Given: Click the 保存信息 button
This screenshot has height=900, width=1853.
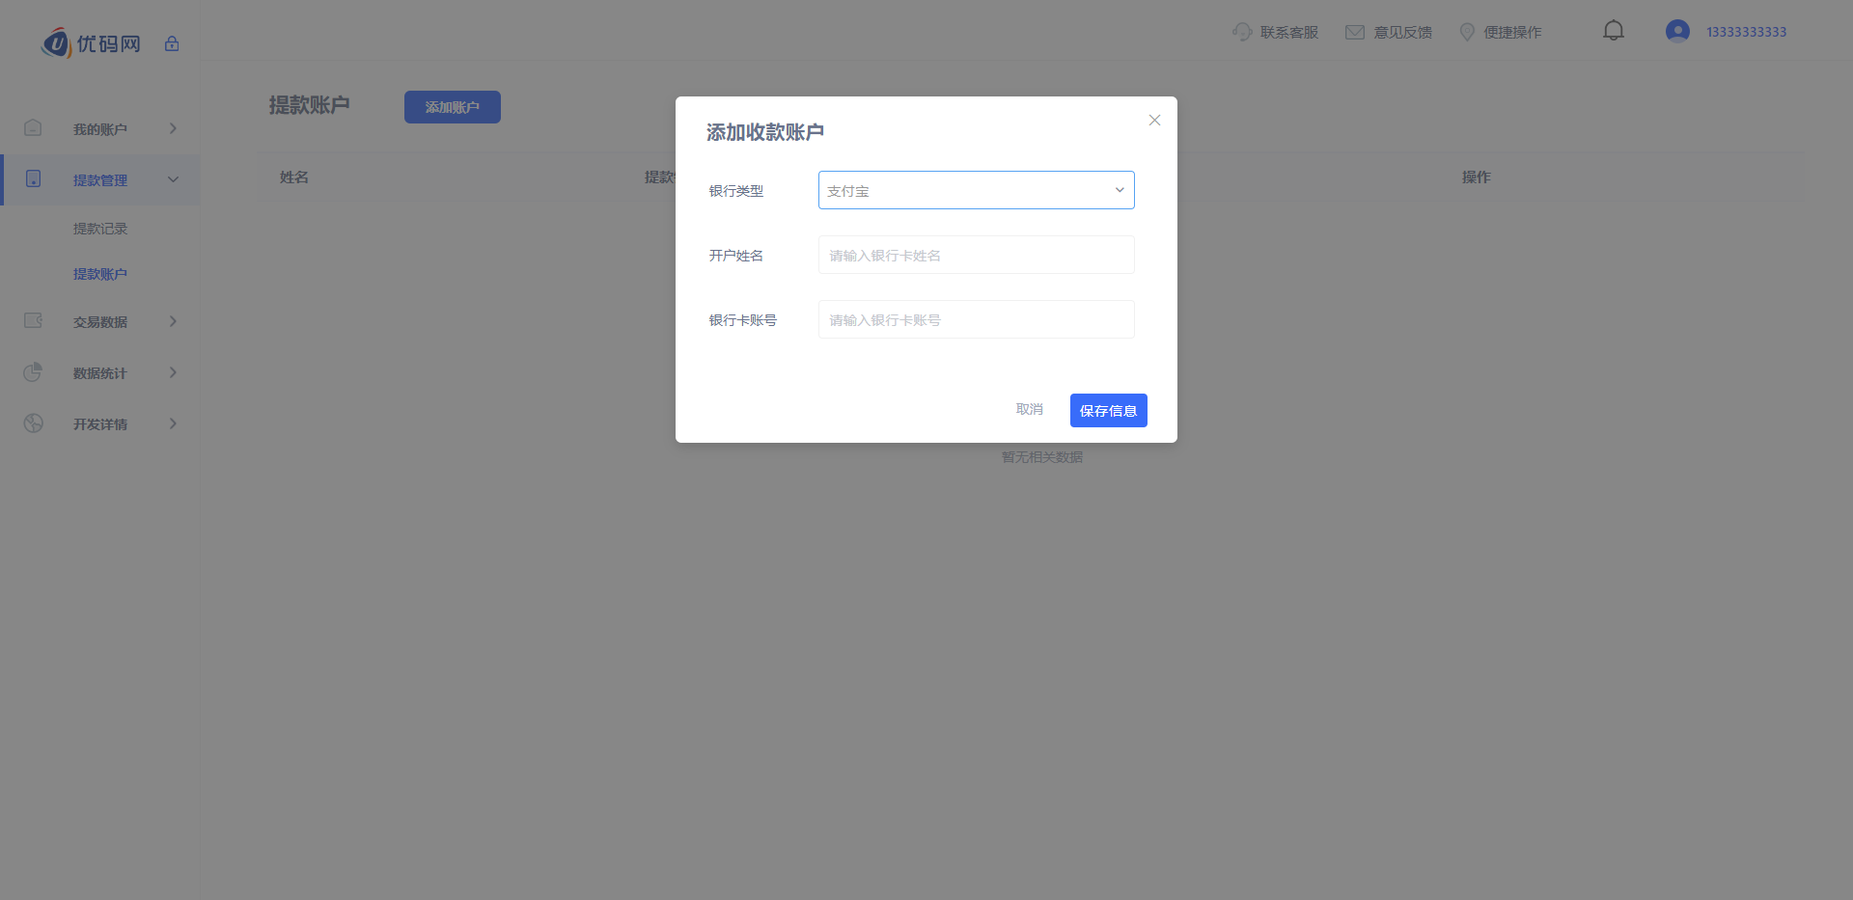Looking at the screenshot, I should (x=1108, y=410).
